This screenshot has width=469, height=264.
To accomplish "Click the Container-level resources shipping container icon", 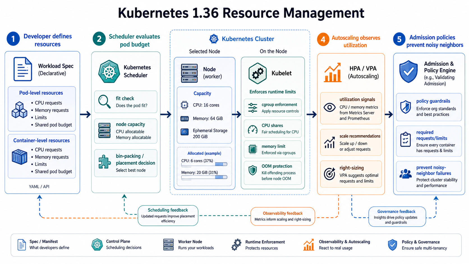I will pos(19,157).
